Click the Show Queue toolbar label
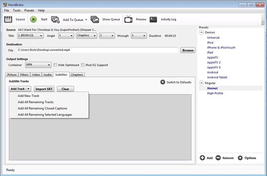Screen dimensions: 267x176 point(111,19)
